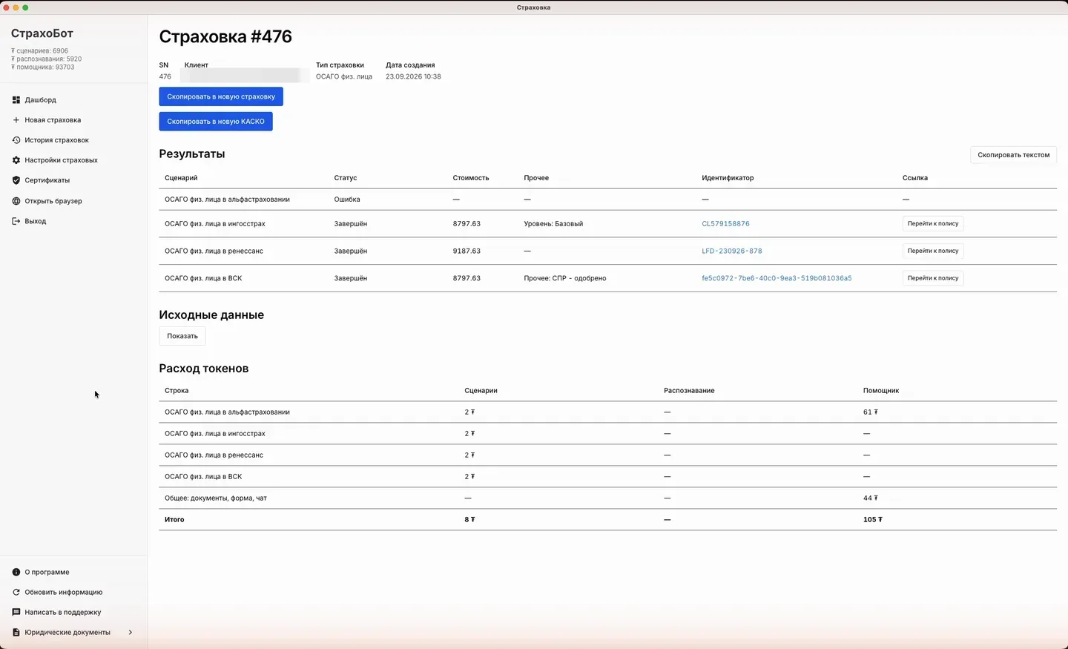Click Скопировать в новую КАСКО button
The width and height of the screenshot is (1068, 649).
pos(216,122)
